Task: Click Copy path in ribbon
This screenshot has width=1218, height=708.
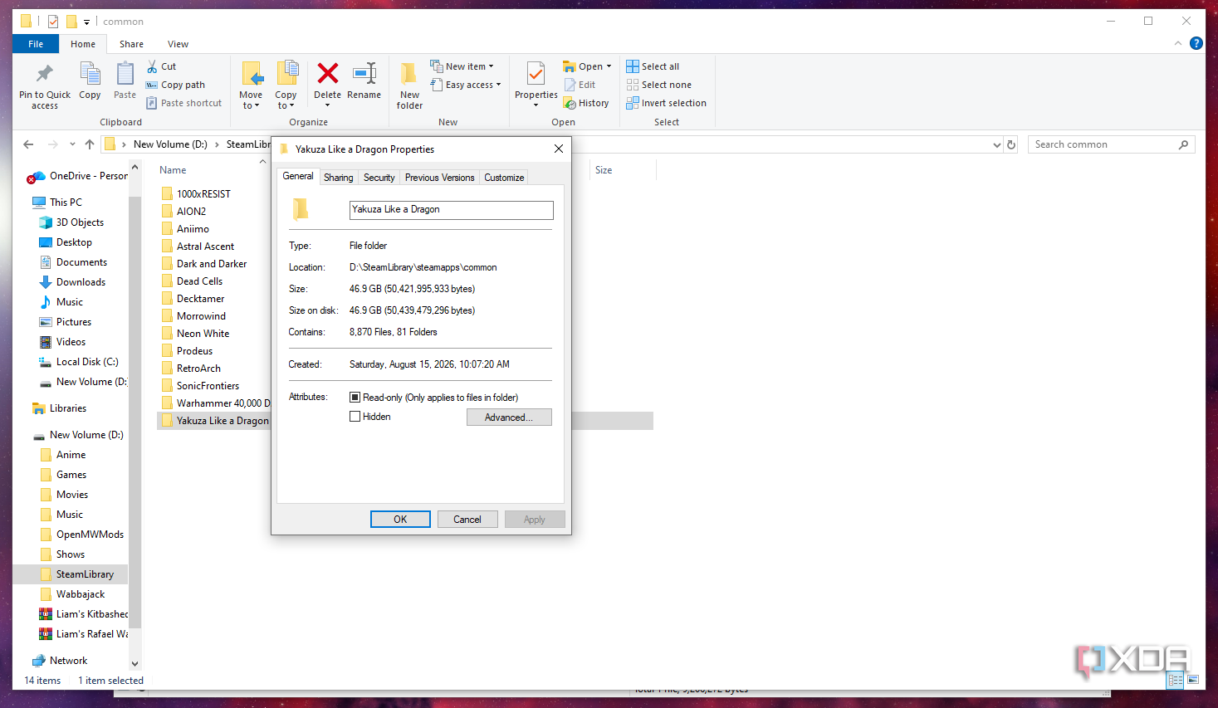Action: 176,85
